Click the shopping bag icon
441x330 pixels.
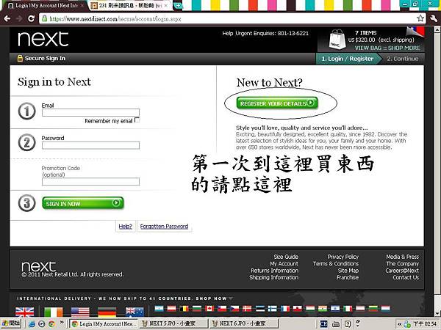pyautogui.click(x=337, y=40)
